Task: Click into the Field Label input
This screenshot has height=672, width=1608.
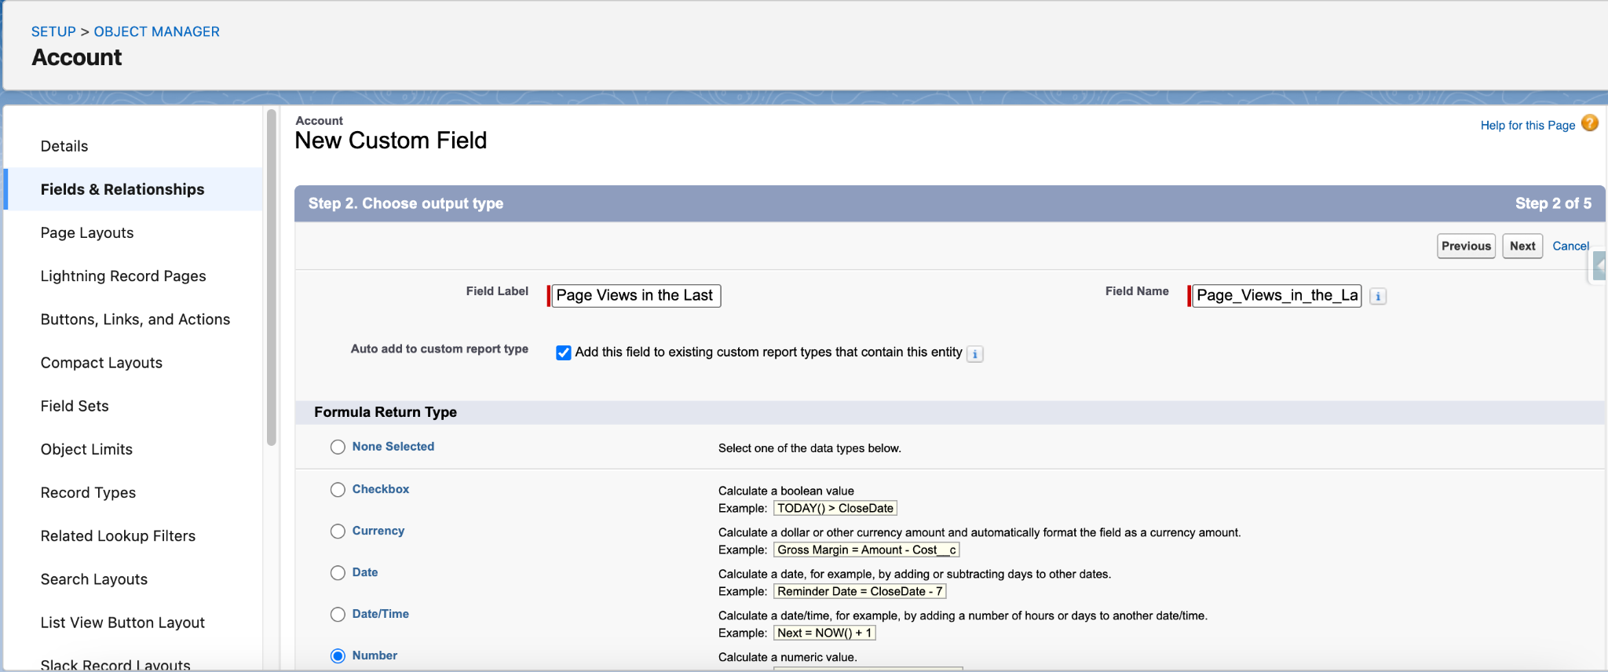Action: click(636, 295)
